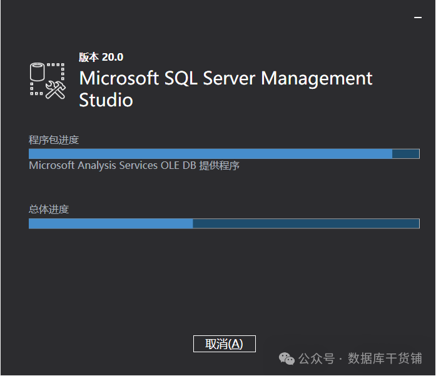The height and width of the screenshot is (376, 436).
Task: Click the word "Studio" in the title
Action: click(106, 99)
